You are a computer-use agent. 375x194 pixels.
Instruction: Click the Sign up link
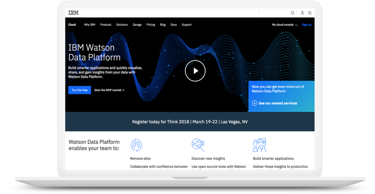click(x=307, y=25)
